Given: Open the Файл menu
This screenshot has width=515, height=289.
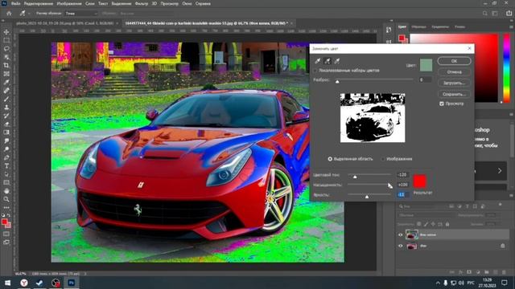Looking at the screenshot, I should pos(15,3).
